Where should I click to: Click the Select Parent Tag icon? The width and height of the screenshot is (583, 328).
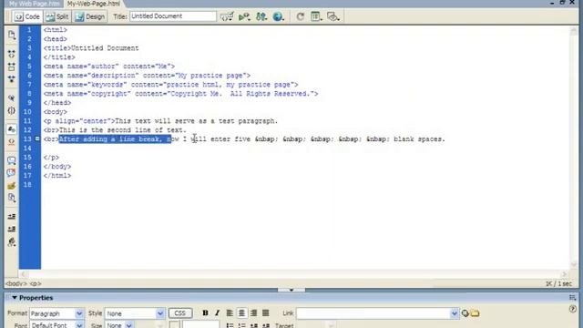(x=12, y=98)
